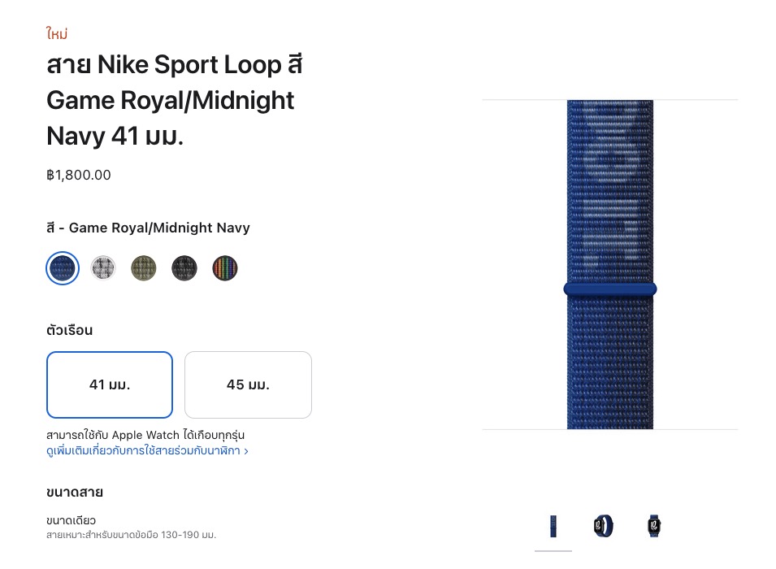776x569 pixels.
Task: Click the Nike Sport Loop product title
Action: click(175, 100)
